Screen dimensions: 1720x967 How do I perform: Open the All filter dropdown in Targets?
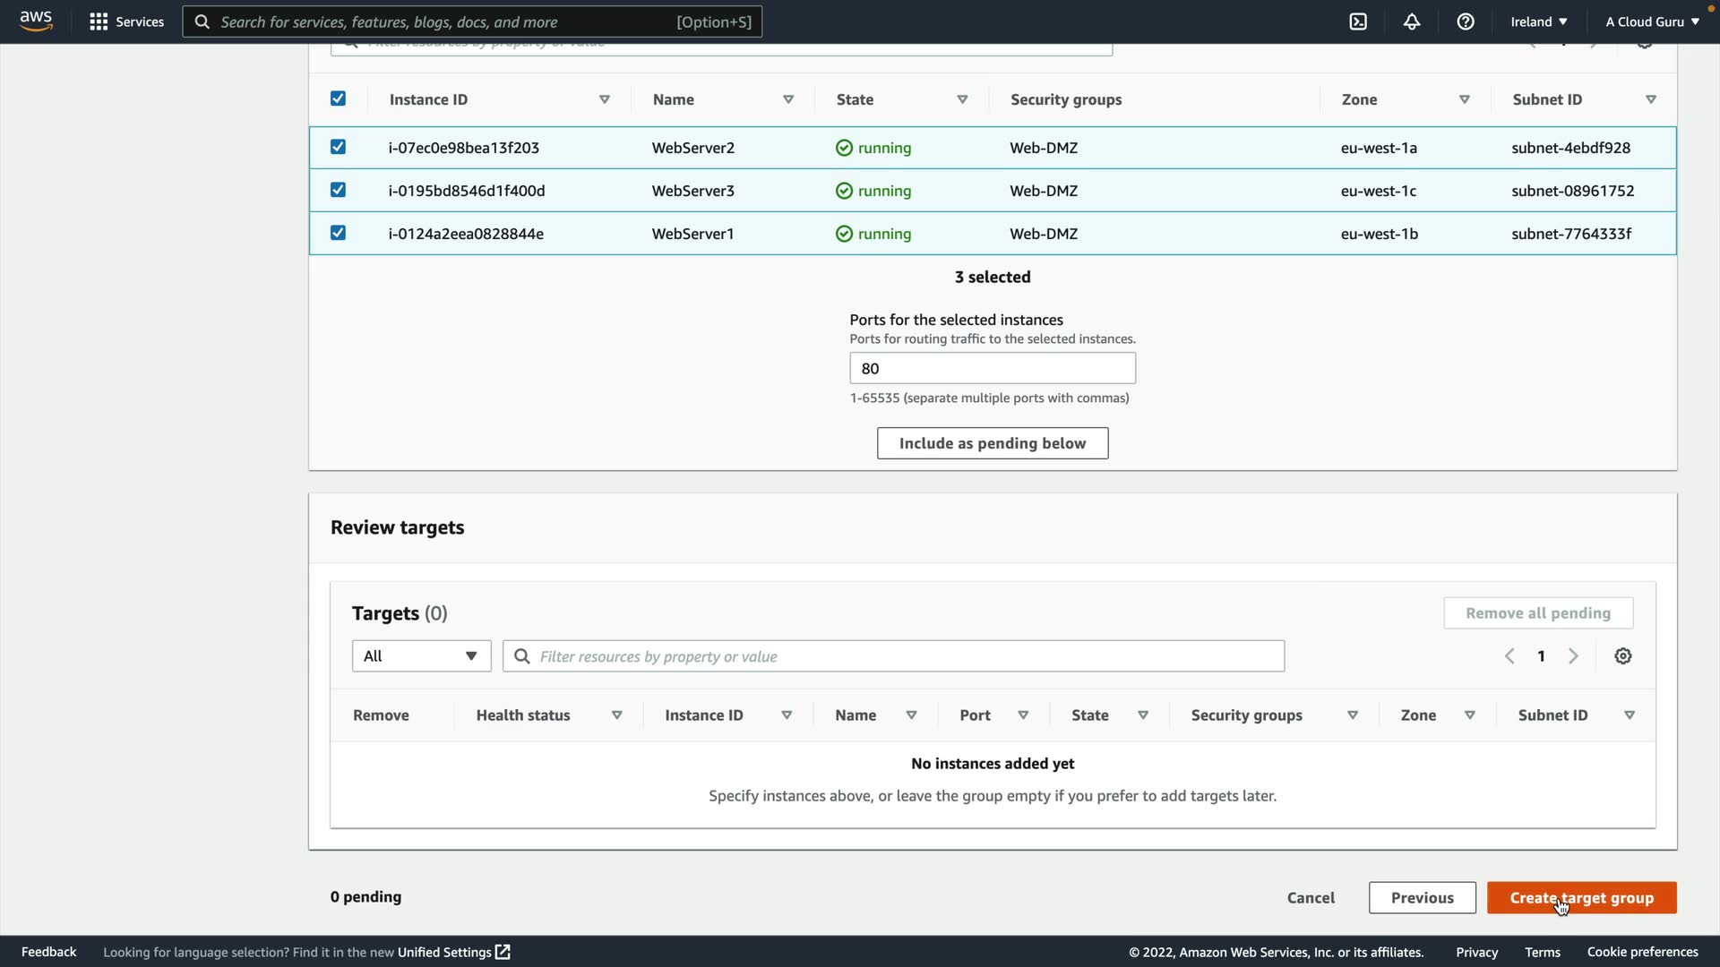point(421,656)
